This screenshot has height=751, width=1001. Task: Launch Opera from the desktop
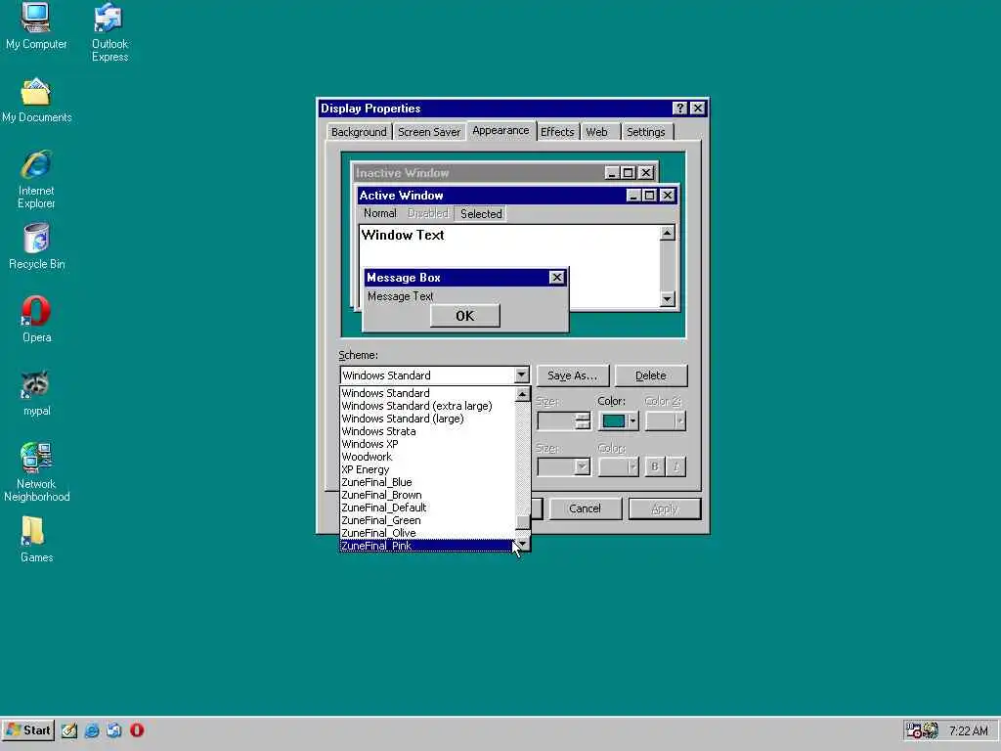(36, 320)
